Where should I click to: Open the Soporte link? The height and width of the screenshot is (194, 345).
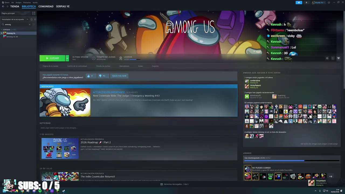[x=155, y=66]
